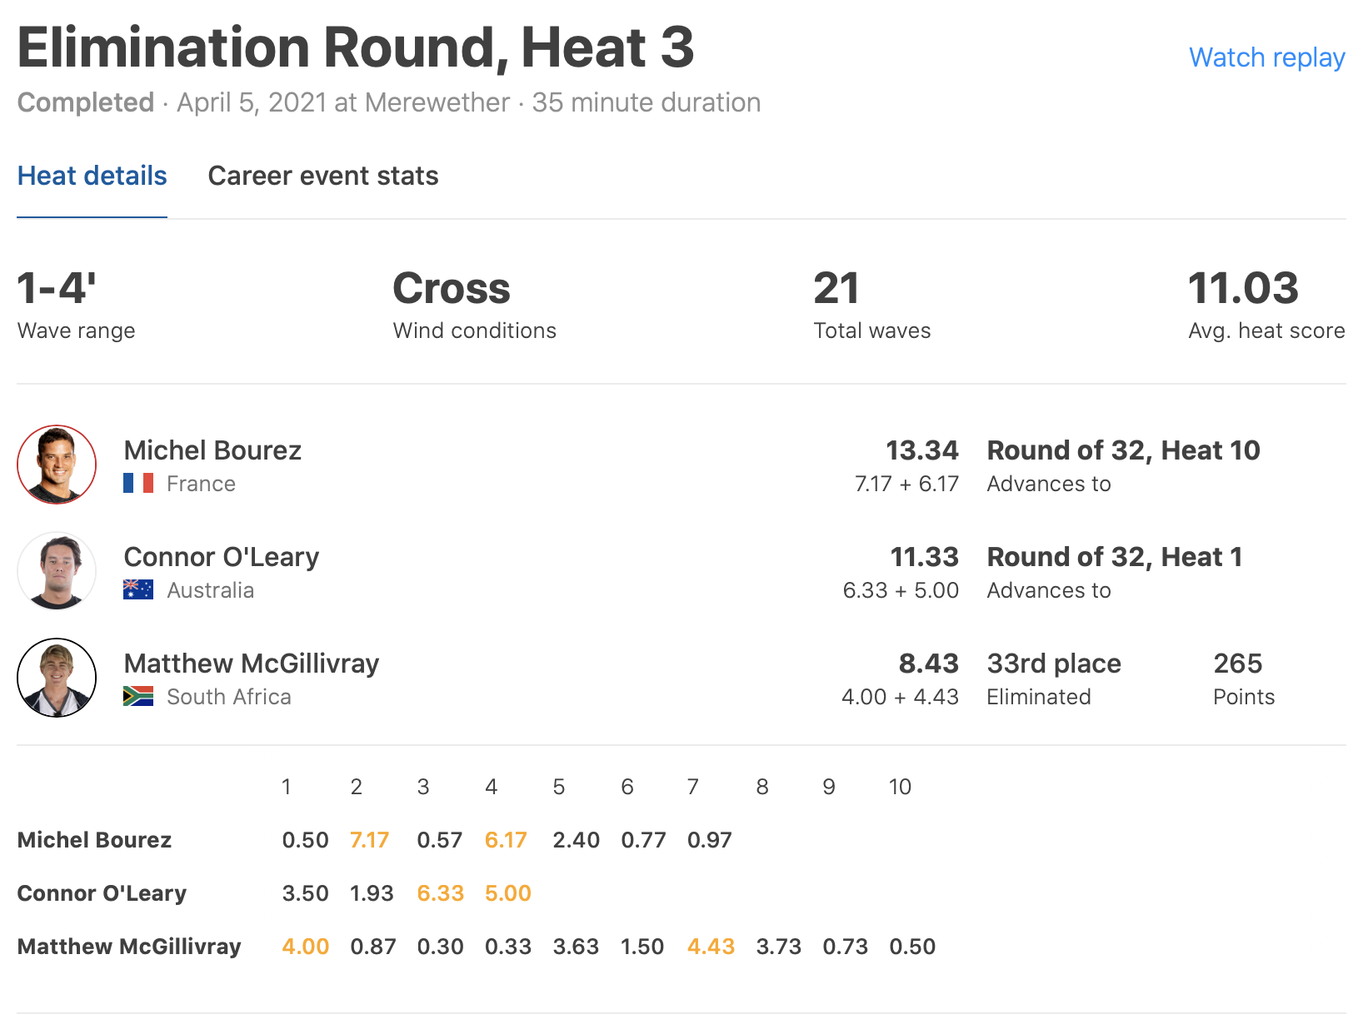Open the Matthew McGillivray athlete name link
Screen dimensions: 1368x1024
pyautogui.click(x=251, y=664)
